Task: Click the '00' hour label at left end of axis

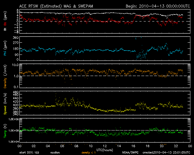Action: point(19,146)
